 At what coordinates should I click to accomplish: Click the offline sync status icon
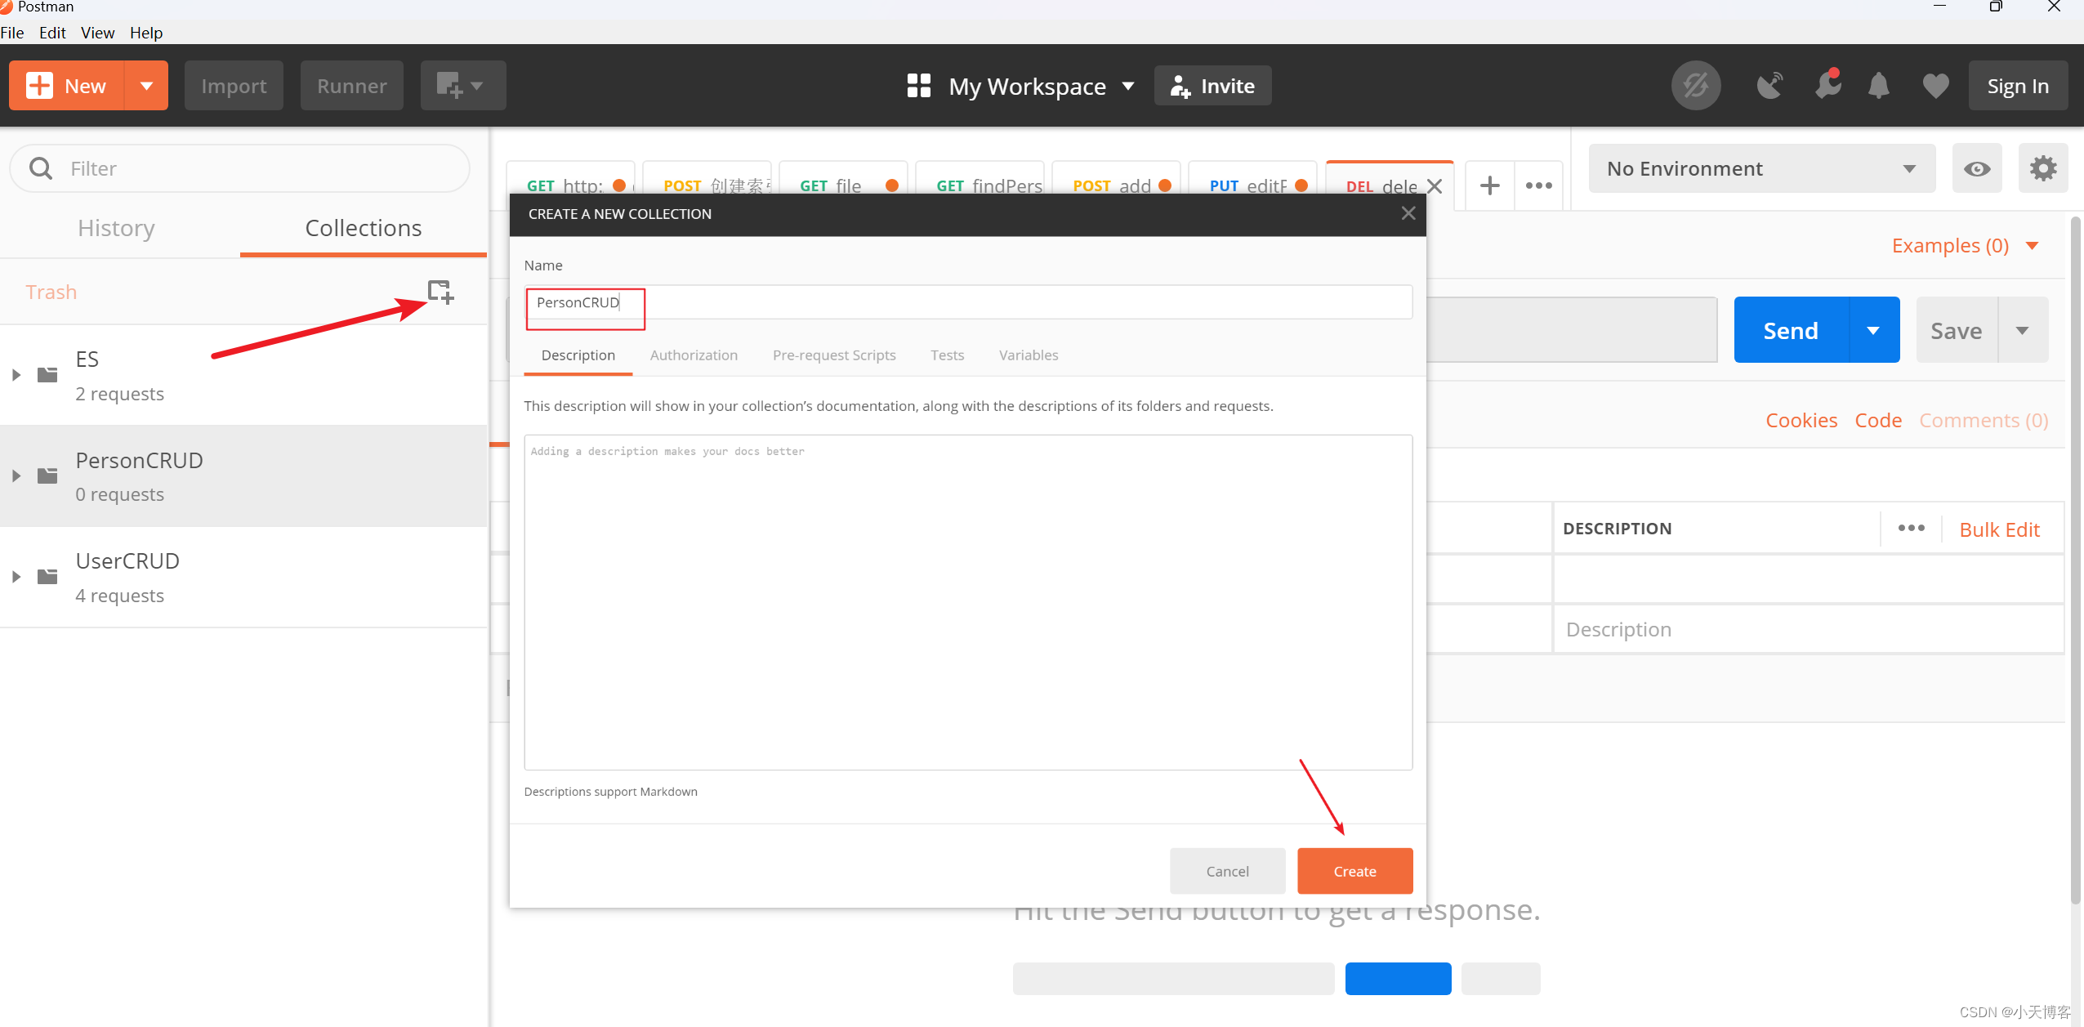coord(1696,86)
